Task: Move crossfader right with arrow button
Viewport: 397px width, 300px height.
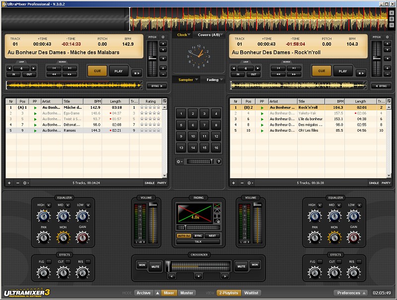Action: [225, 276]
